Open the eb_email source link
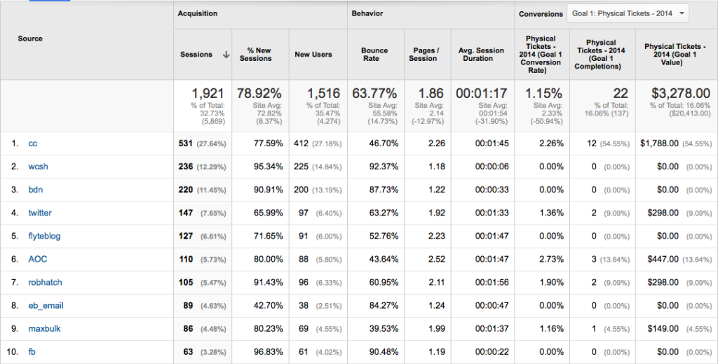 click(46, 305)
